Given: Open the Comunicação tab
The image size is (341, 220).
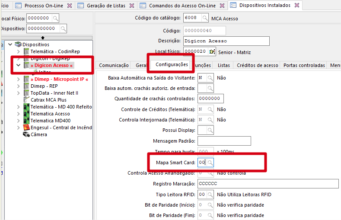Looking at the screenshot, I should click(114, 65).
